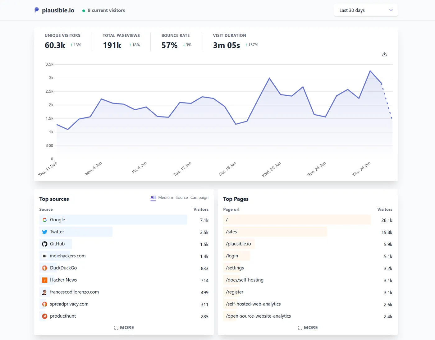Viewport: 435px width, 340px height.
Task: Switch to the Campaign tab
Action: 199,197
